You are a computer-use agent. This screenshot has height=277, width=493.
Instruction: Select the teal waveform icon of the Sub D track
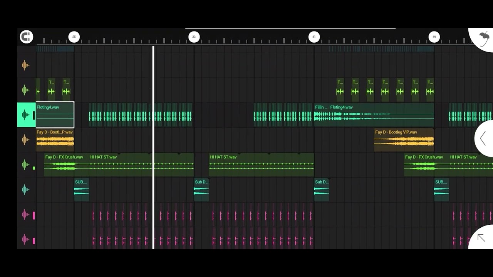coord(26,189)
